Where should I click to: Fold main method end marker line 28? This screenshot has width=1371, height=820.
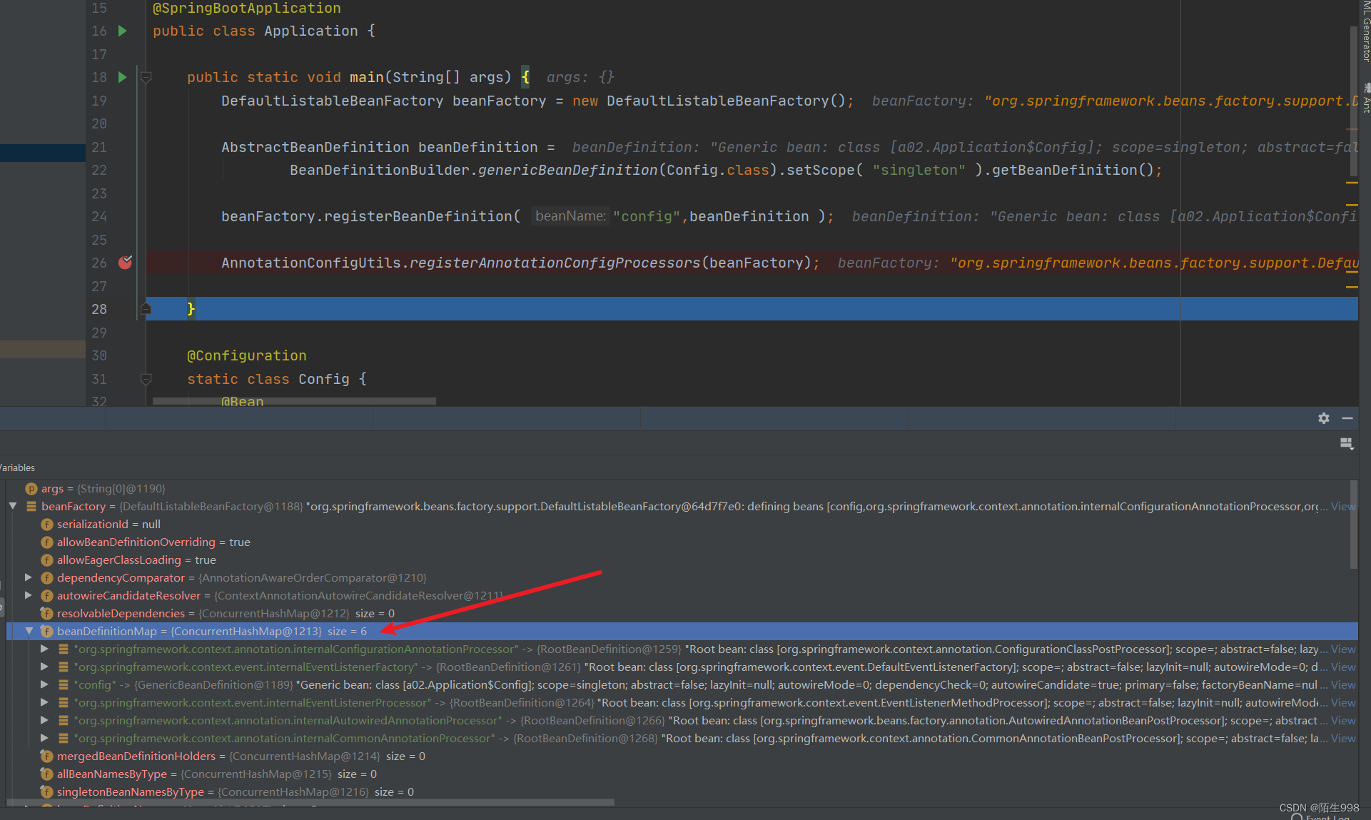146,309
